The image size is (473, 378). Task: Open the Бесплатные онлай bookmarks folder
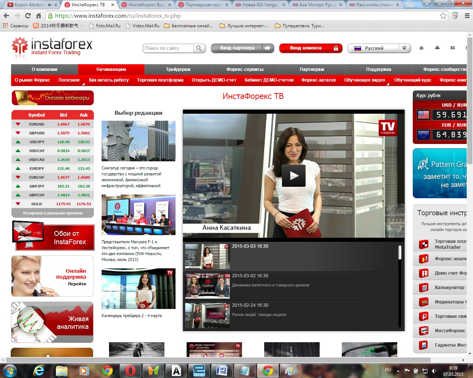tap(188, 26)
